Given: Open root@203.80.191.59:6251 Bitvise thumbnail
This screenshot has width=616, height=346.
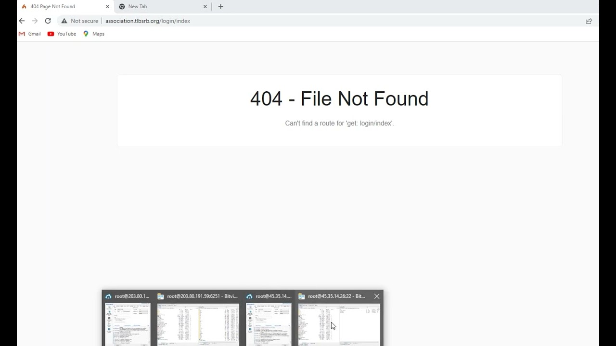Looking at the screenshot, I should pyautogui.click(x=198, y=323).
